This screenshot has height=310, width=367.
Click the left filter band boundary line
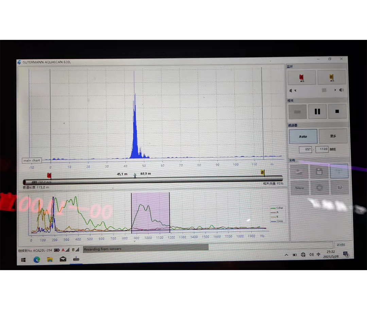[x=131, y=213]
